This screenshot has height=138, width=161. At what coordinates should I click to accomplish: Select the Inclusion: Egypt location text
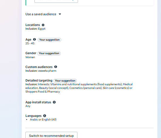click(x=35, y=29)
